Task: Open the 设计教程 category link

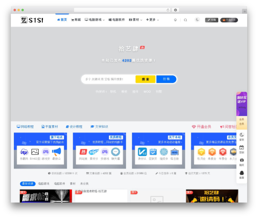Action: (74, 127)
